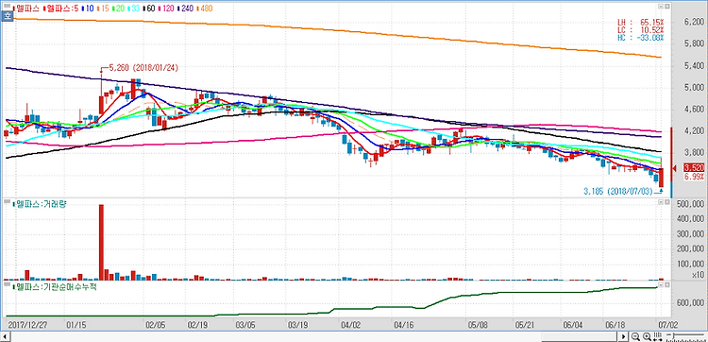Click the LH 65.15% value
Viewport: 708px width, 342px height.
[x=641, y=22]
